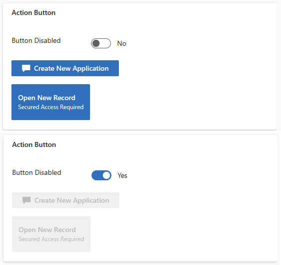Viewport: 281px width, 265px height.
Task: Click the grayed-out Open New Record button
Action: pos(51,234)
